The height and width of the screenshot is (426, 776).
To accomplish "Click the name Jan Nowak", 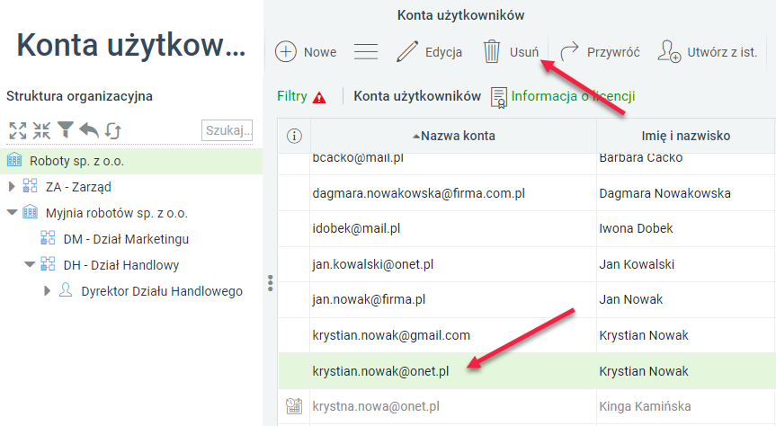I will 630,299.
